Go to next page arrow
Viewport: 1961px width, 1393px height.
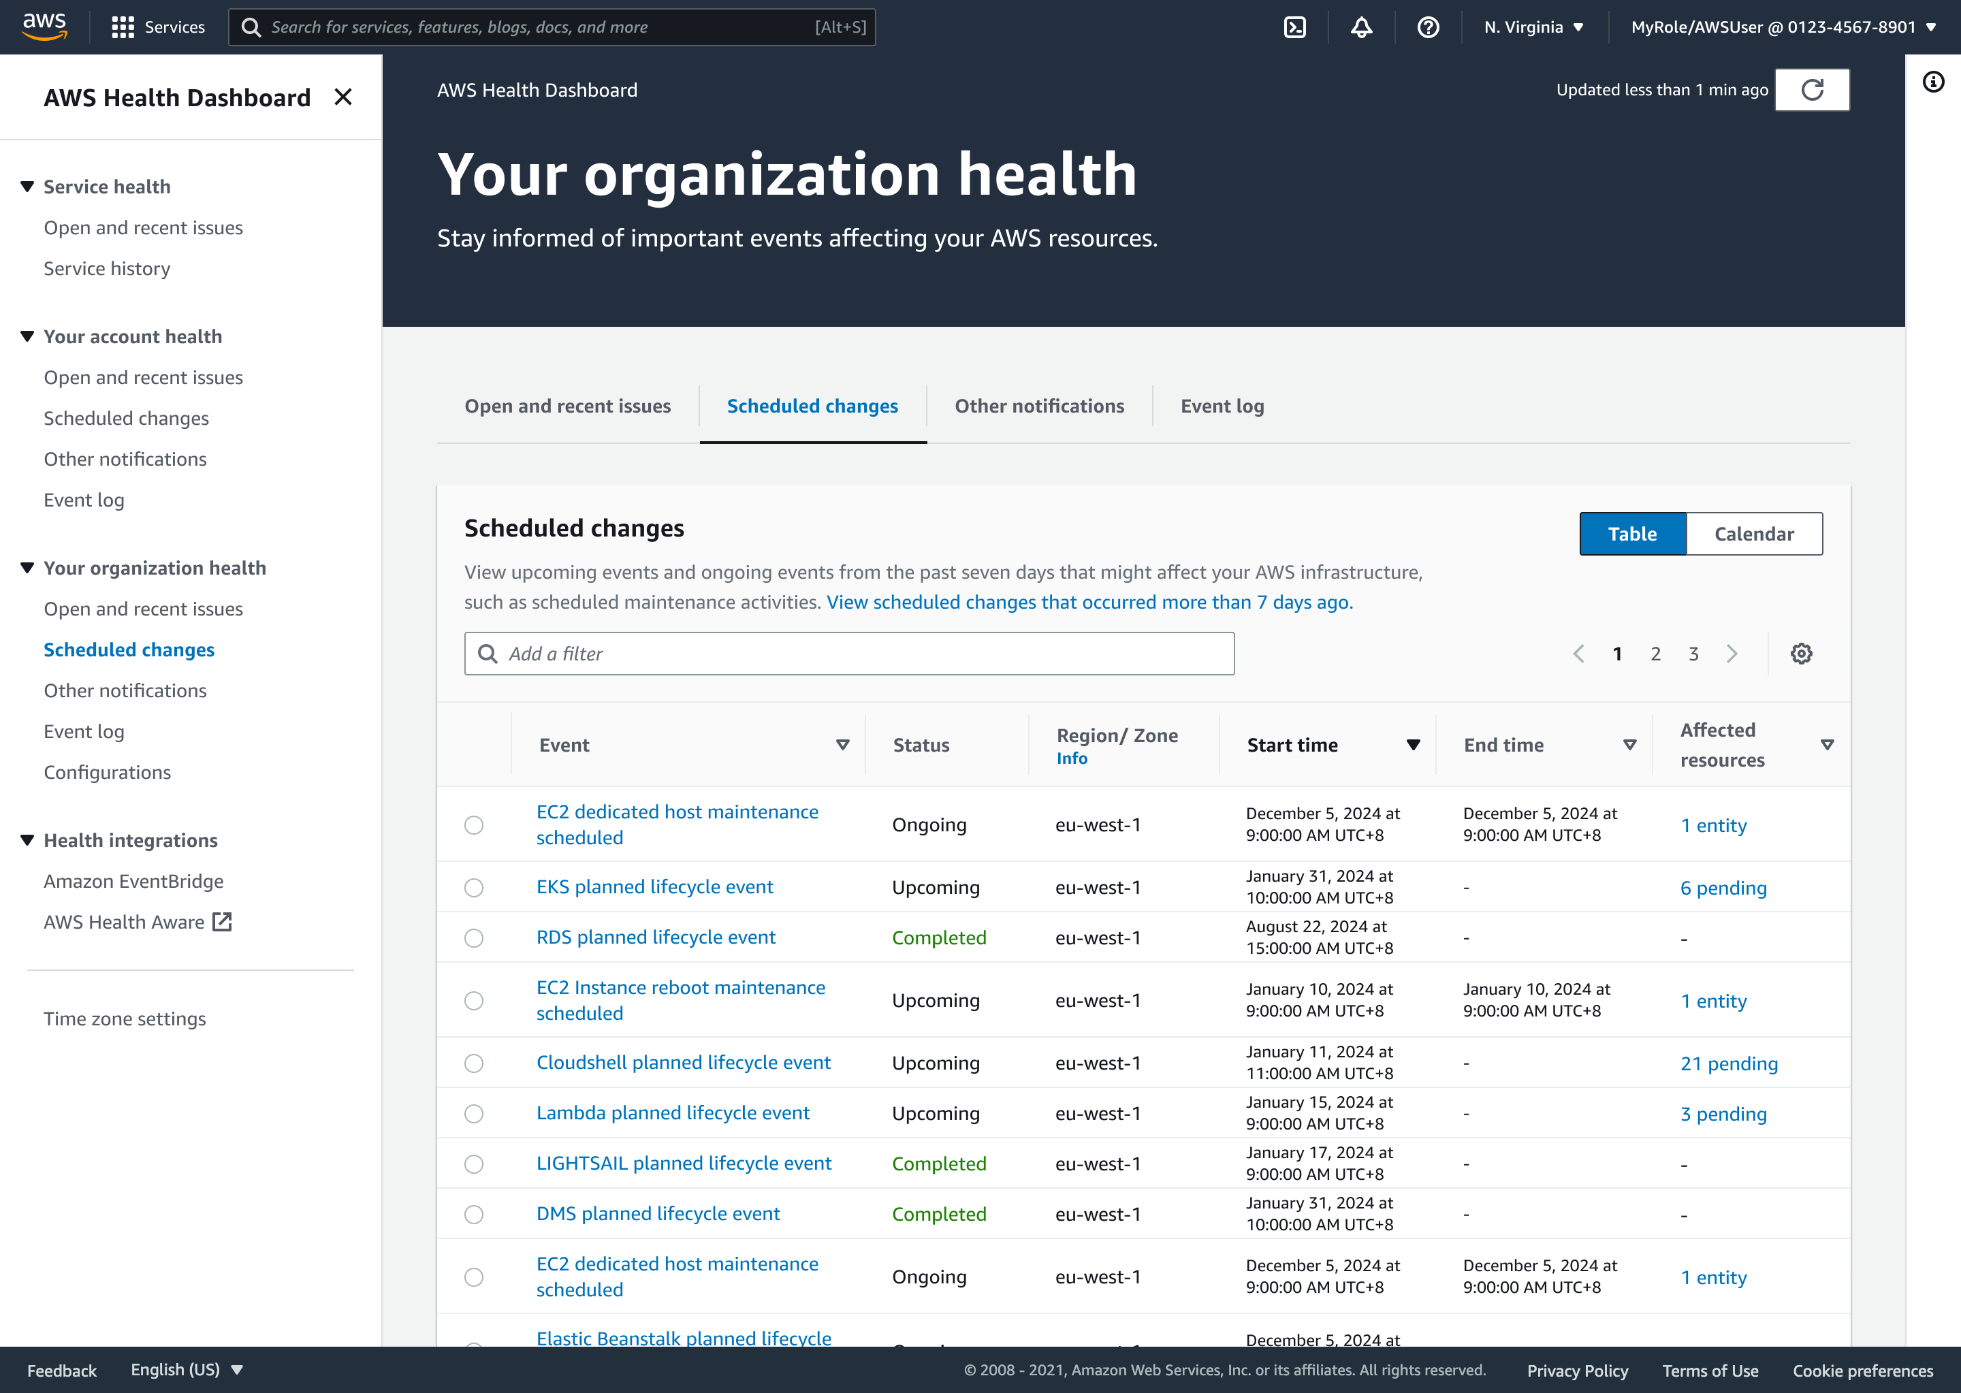(x=1732, y=654)
